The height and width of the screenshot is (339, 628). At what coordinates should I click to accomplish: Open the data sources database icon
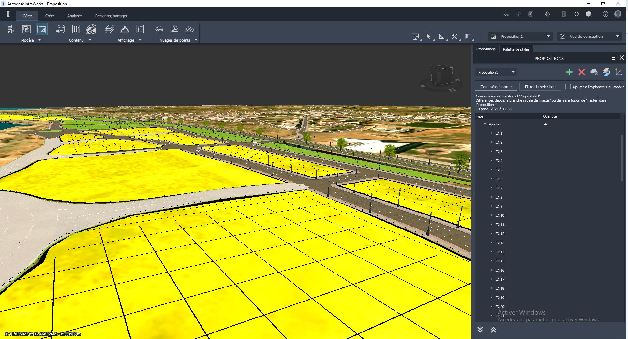(60, 29)
